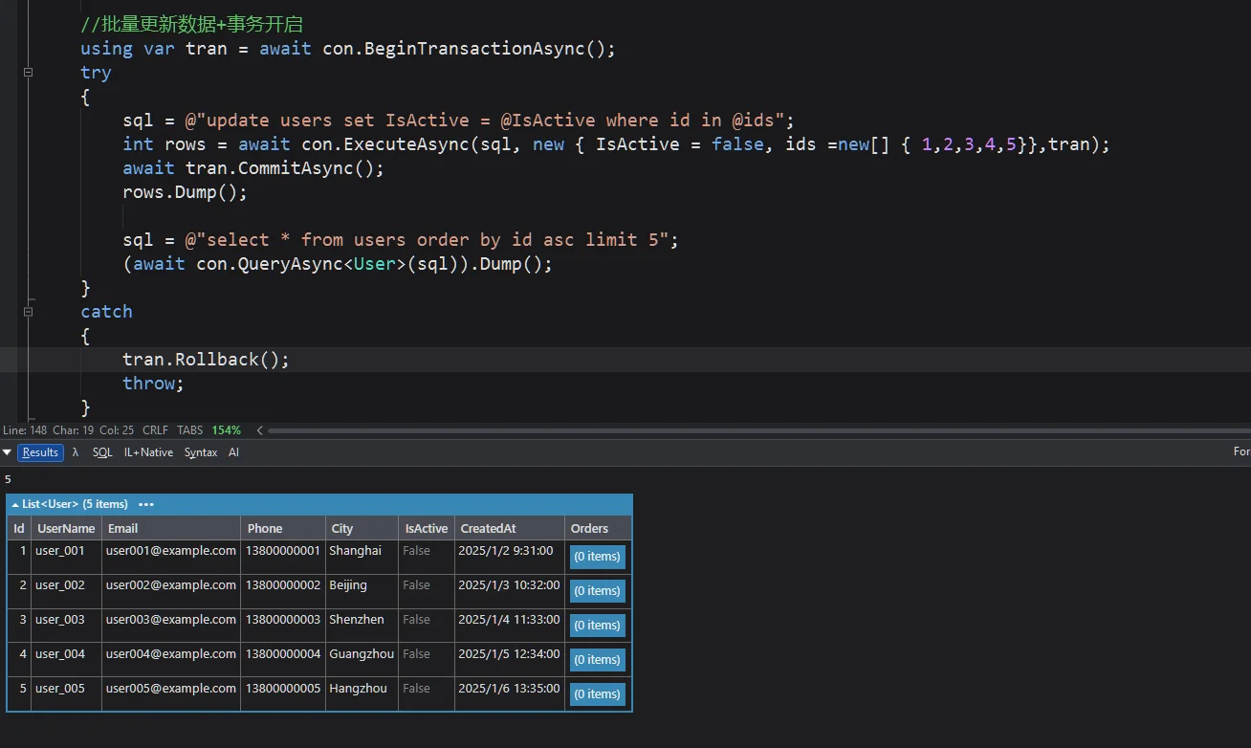The height and width of the screenshot is (748, 1251).
Task: Place cursor on tran.Rollback() code line
Action: click(206, 360)
